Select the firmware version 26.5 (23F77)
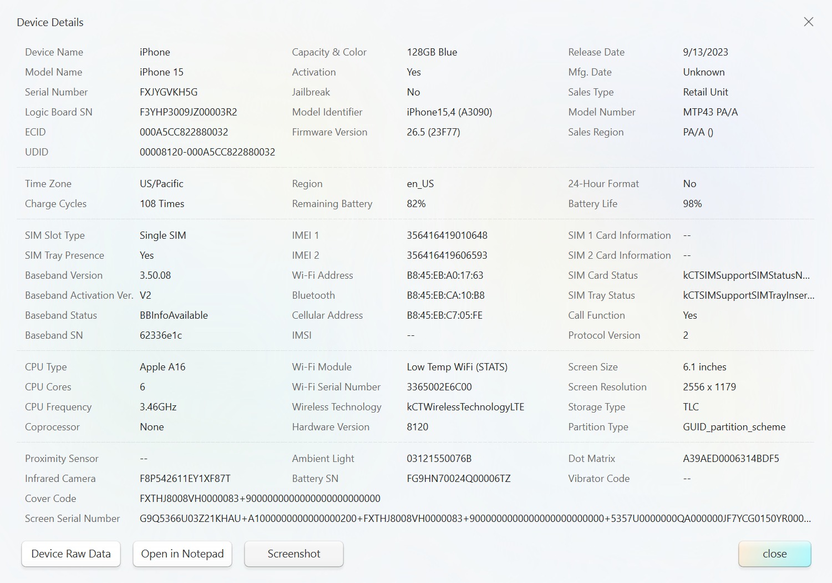Screen dimensions: 832x583 pyautogui.click(x=433, y=132)
